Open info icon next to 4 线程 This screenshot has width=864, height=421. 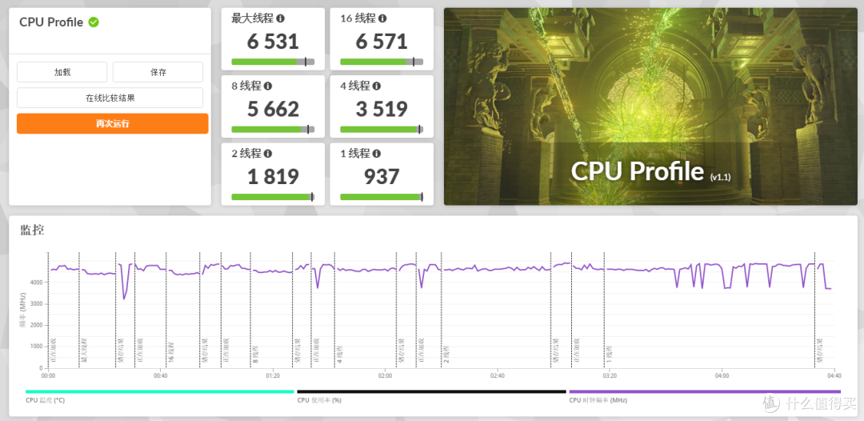tap(377, 86)
